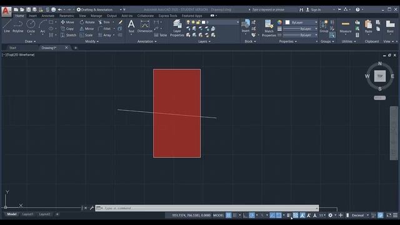Click the TOP face of the ViewCube
The height and width of the screenshot is (225, 400).
point(380,76)
